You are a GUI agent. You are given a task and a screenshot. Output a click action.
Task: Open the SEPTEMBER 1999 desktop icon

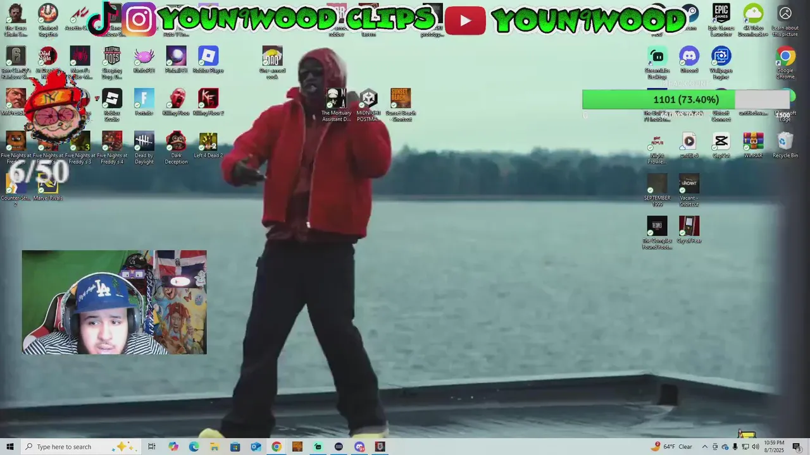pyautogui.click(x=657, y=190)
